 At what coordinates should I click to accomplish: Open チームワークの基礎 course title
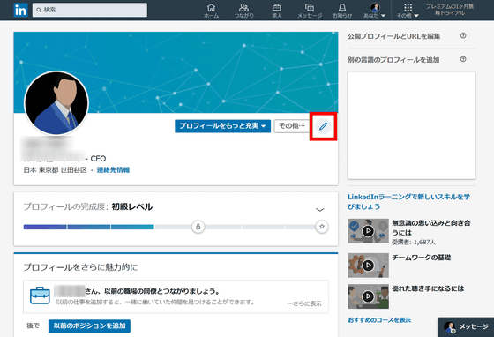pos(422,258)
